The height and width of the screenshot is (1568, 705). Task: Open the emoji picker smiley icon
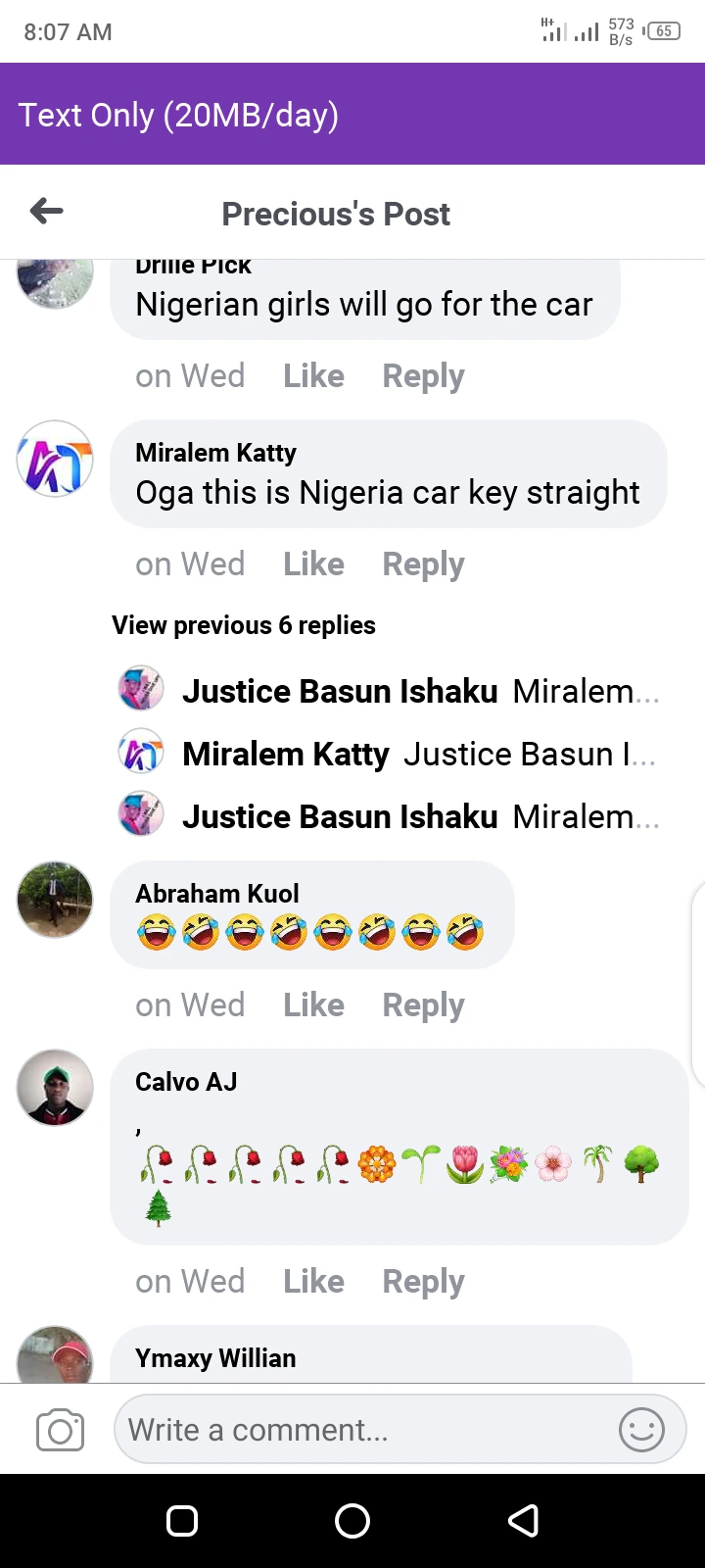pos(641,1430)
